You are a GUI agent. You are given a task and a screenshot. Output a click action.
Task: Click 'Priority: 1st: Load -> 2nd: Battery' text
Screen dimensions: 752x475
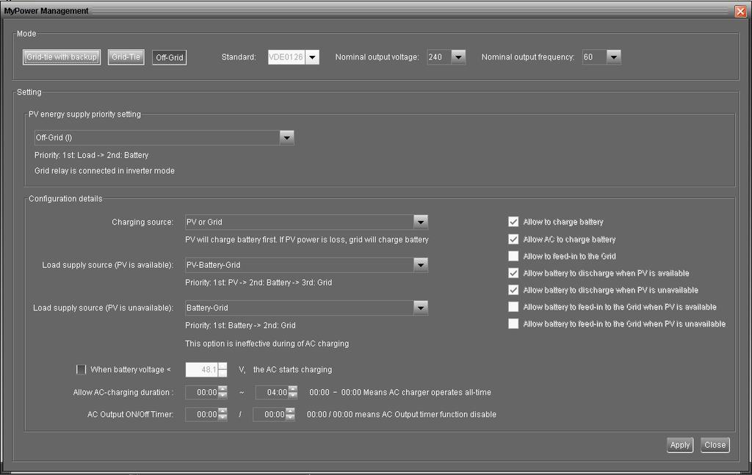click(x=92, y=156)
